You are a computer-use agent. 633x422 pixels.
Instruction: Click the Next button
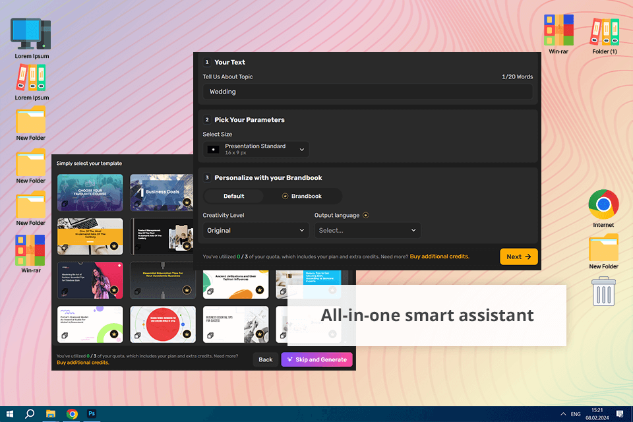[x=519, y=257]
